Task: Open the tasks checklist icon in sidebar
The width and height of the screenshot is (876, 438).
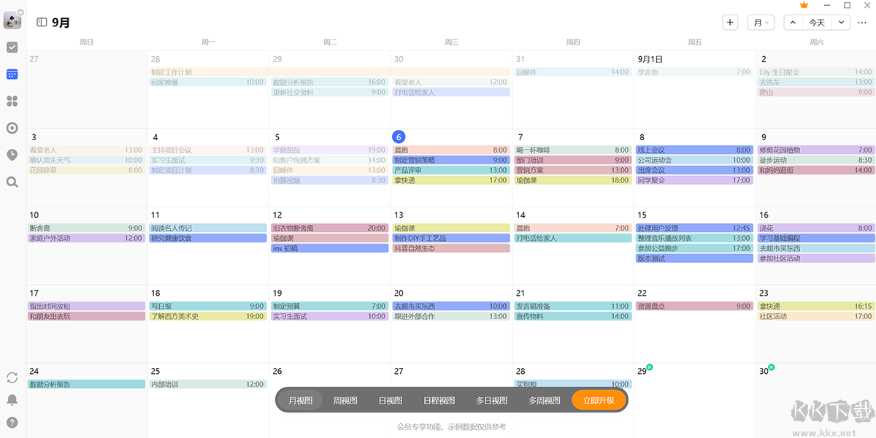Action: [12, 47]
